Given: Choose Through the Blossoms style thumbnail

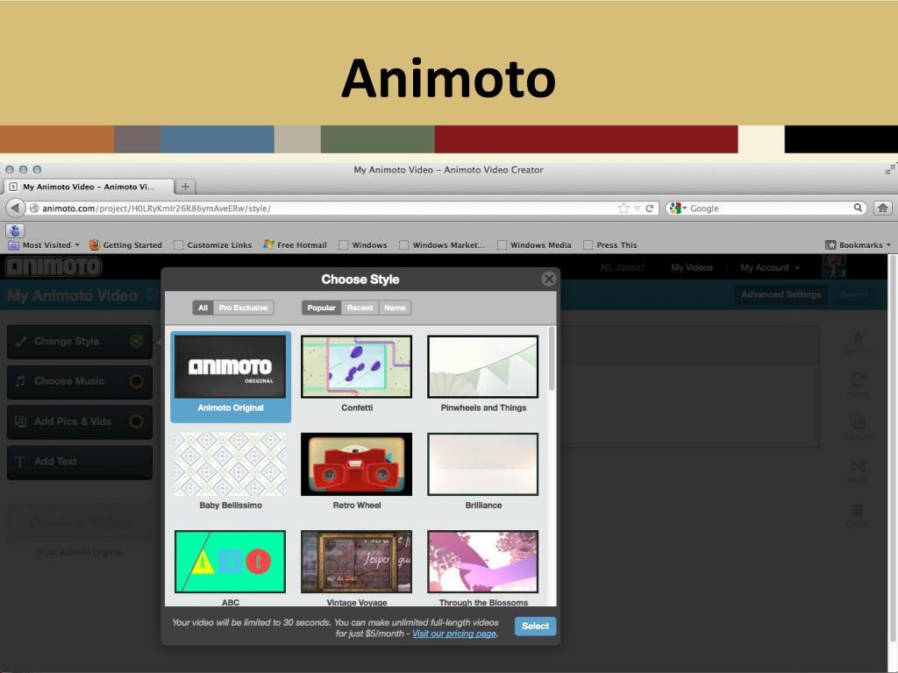Looking at the screenshot, I should [483, 562].
